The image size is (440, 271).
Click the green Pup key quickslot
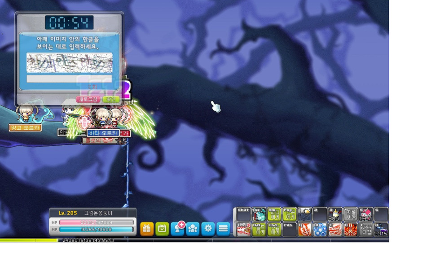click(289, 214)
